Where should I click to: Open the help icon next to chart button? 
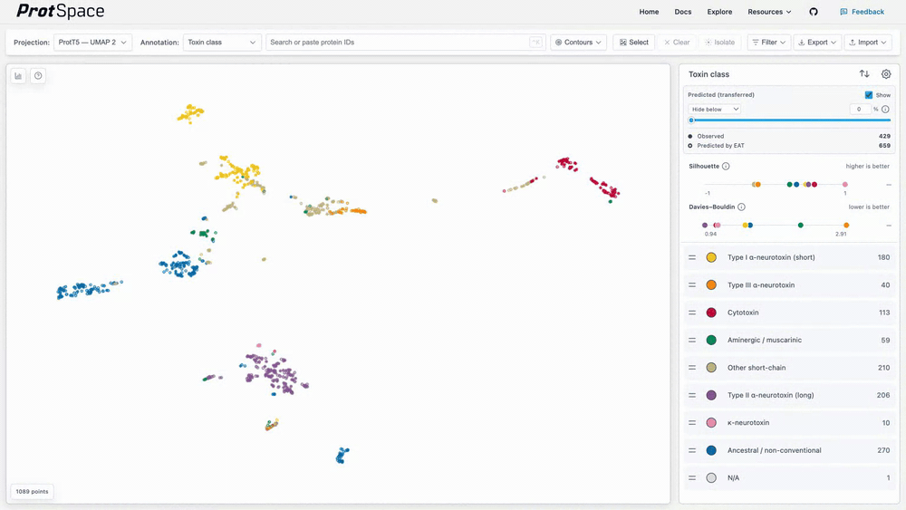click(38, 76)
